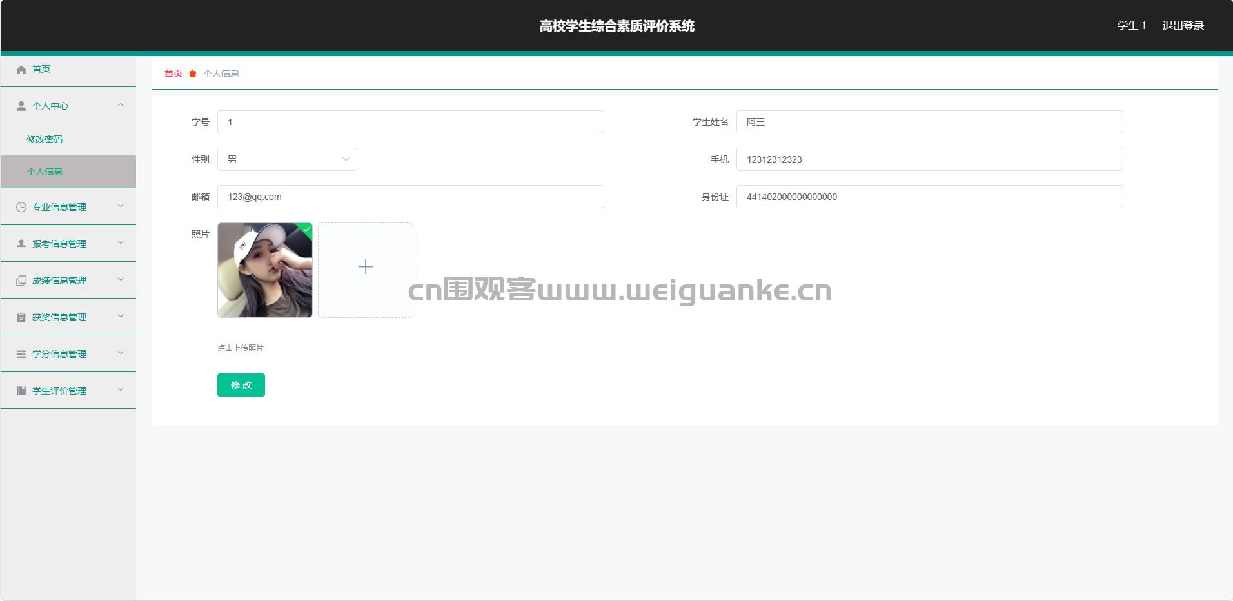Open the 修改密码 menu item
Screen dimensions: 1233x601
tap(44, 139)
